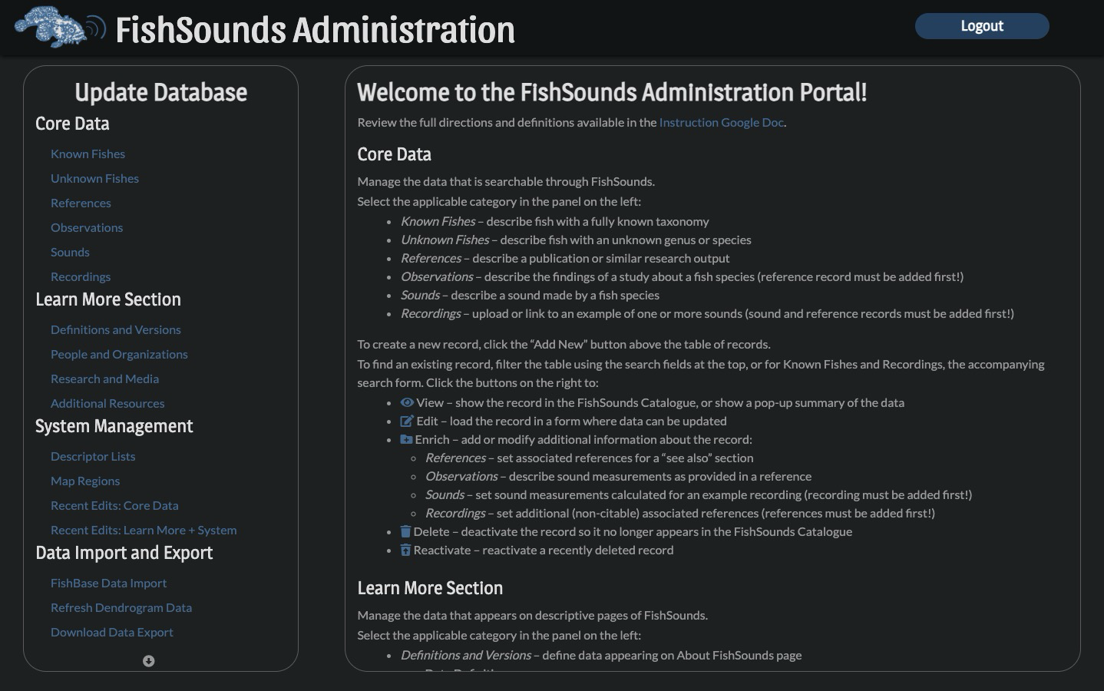Click the FishSounds Administration title

coord(315,30)
